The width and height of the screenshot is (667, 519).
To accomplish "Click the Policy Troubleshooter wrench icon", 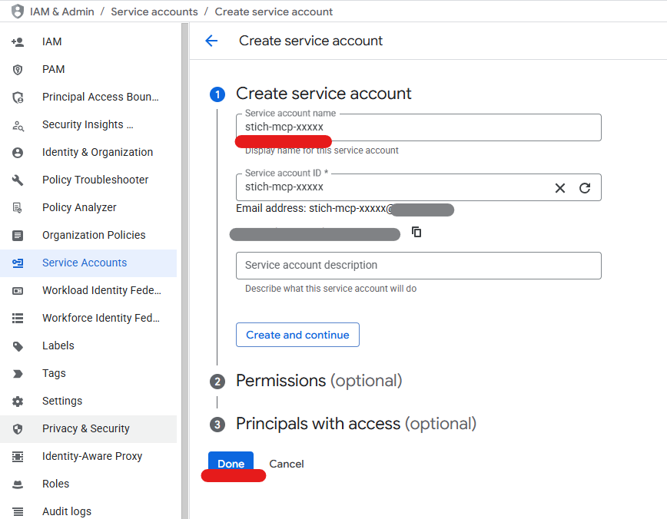I will 18,180.
